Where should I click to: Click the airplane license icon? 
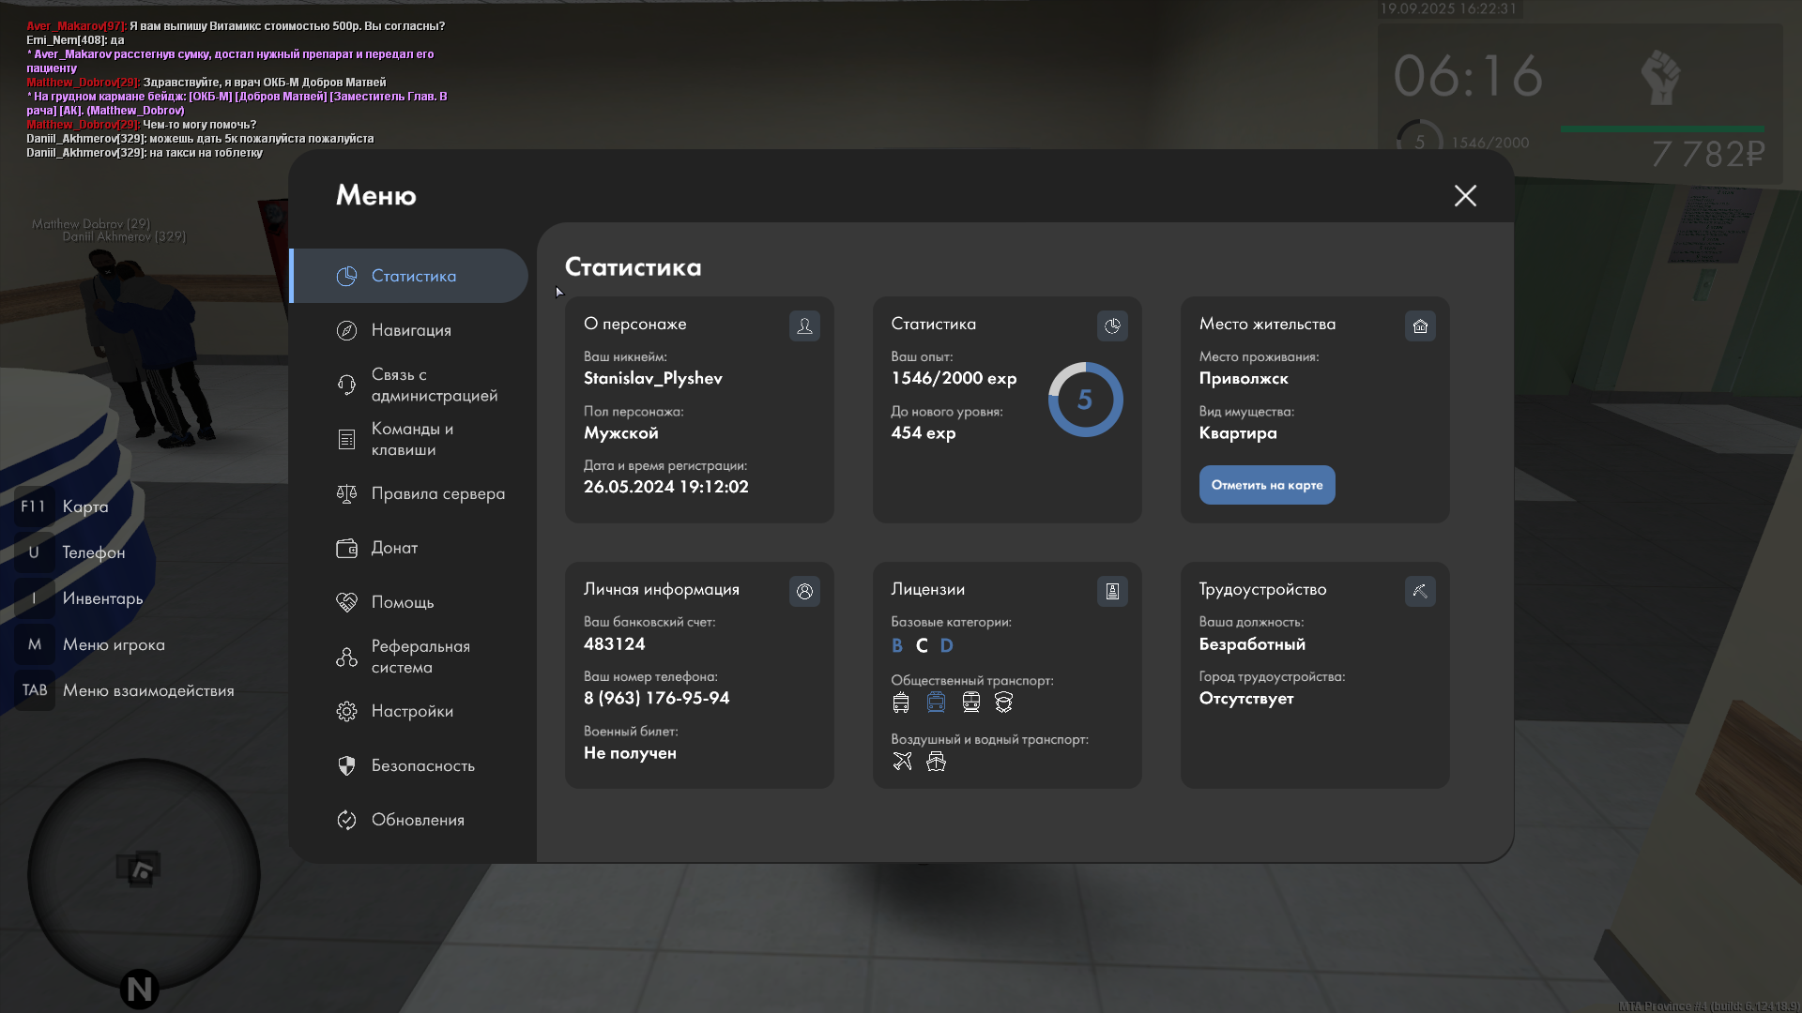(x=902, y=762)
